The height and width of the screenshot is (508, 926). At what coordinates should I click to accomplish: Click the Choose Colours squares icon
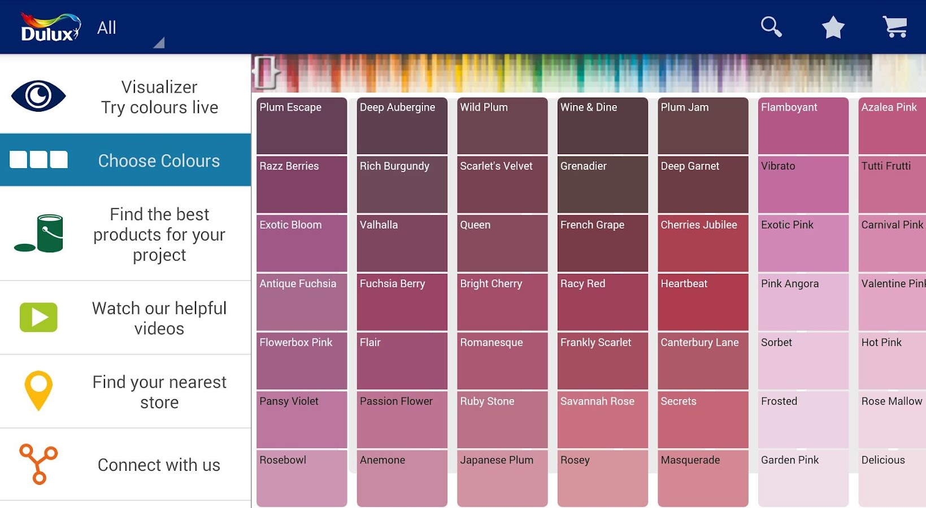click(38, 160)
